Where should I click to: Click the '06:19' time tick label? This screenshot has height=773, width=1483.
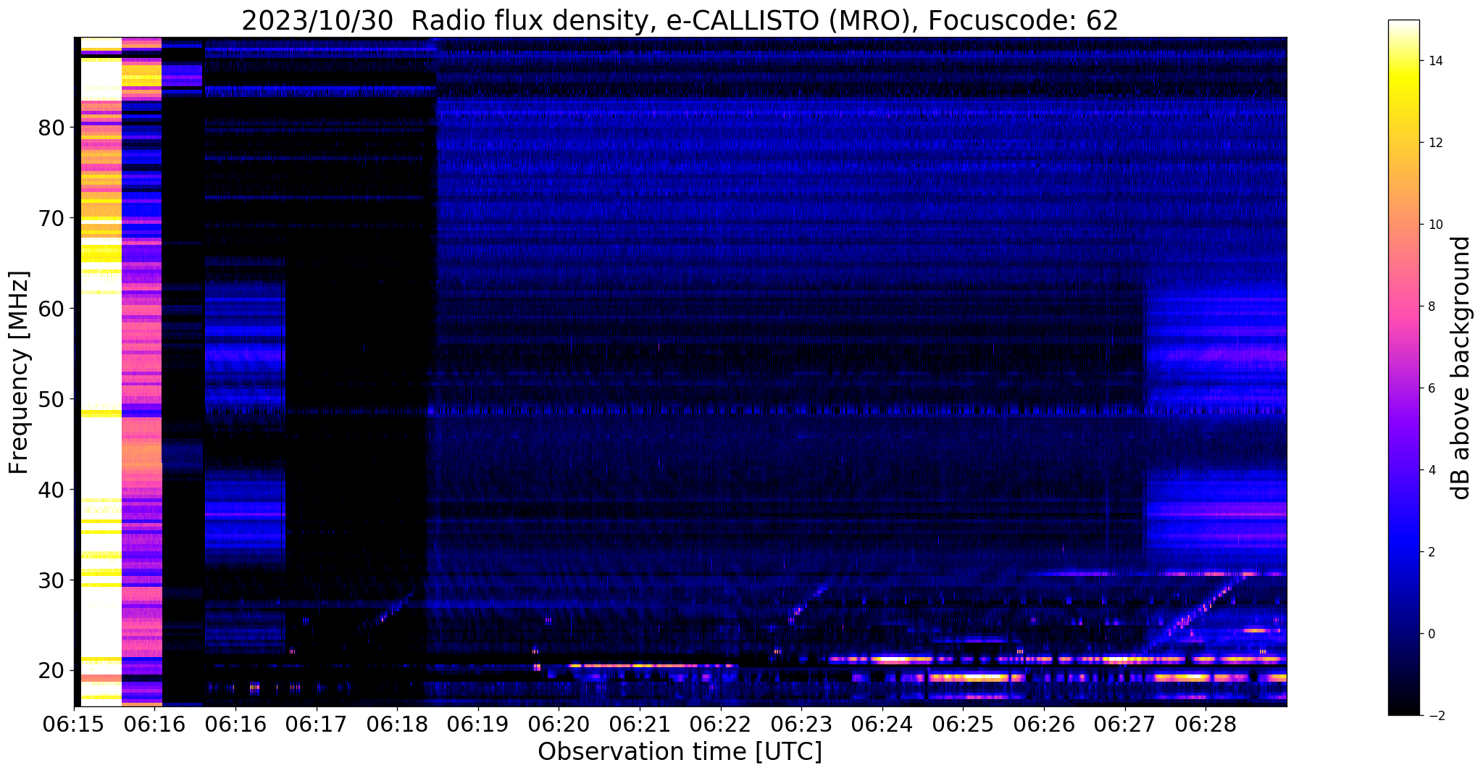tap(478, 724)
